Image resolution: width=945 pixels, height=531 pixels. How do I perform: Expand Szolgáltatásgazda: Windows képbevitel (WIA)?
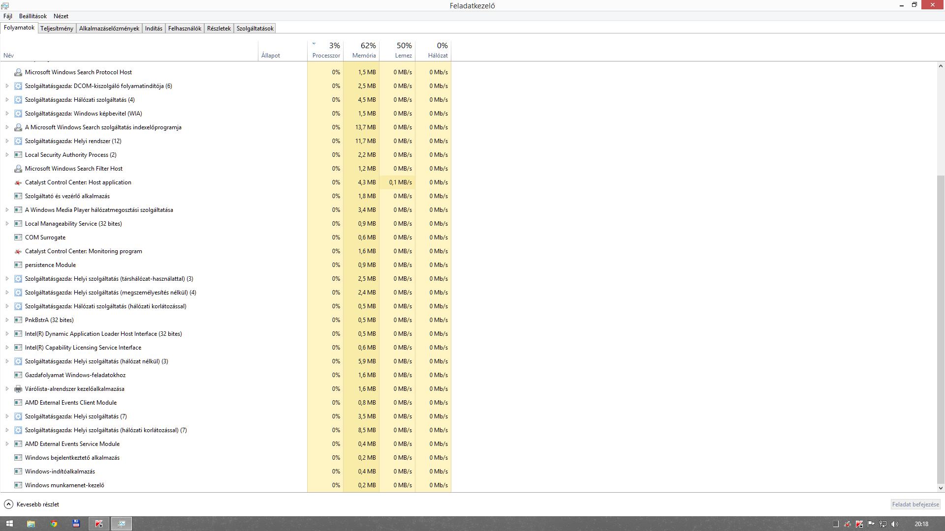[7, 114]
